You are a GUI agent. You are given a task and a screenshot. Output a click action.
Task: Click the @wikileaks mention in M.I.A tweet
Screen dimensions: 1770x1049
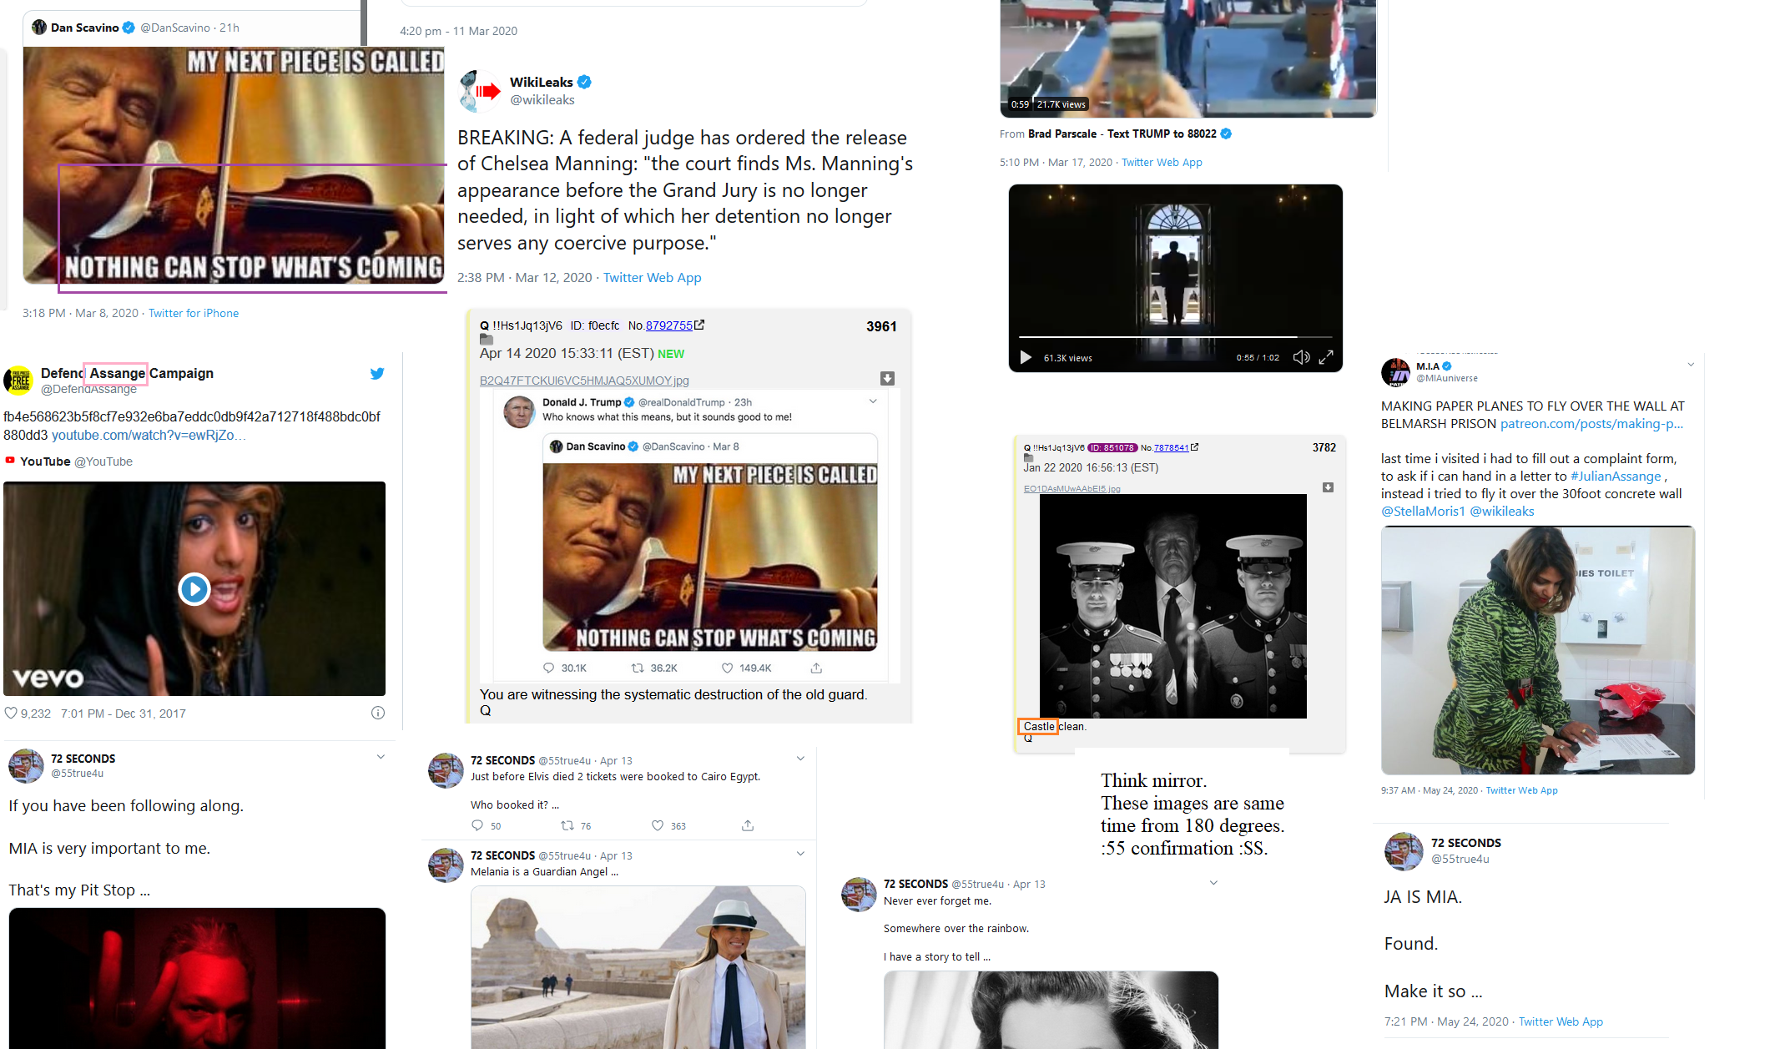pos(1501,512)
